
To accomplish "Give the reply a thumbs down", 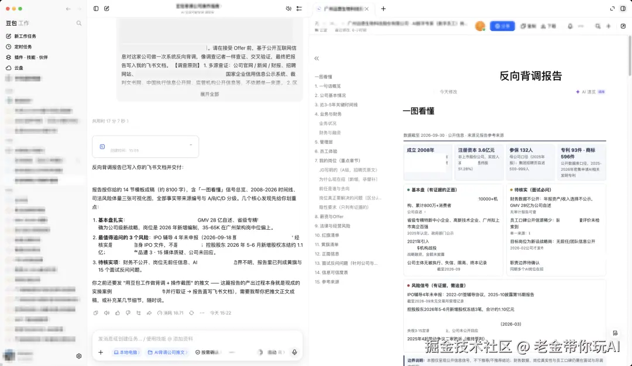I will 128,313.
